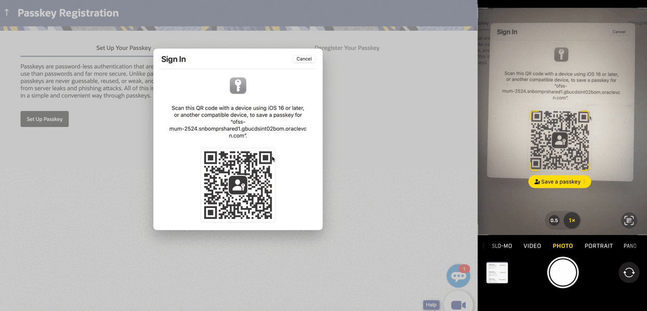The image size is (647, 311).
Task: Open the video call camera icon
Action: [458, 305]
